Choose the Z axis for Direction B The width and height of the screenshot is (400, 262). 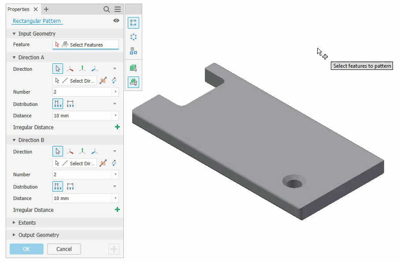pos(95,152)
